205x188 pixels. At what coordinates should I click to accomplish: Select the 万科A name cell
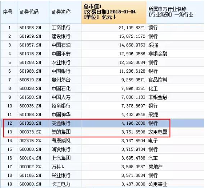(x=65, y=167)
